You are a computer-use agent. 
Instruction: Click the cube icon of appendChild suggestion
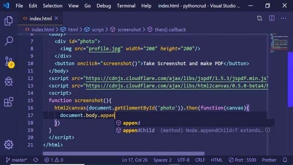tap(119, 130)
